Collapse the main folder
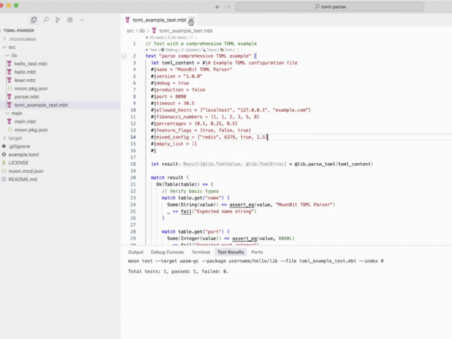 (x=17, y=113)
